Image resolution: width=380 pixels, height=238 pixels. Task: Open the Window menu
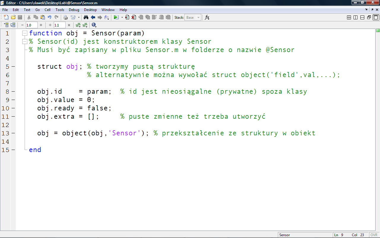(108, 10)
